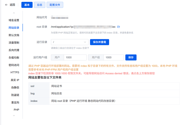This screenshot has width=189, height=125.
Task: Focus the 用户 input field
Action: pyautogui.click(x=75, y=57)
